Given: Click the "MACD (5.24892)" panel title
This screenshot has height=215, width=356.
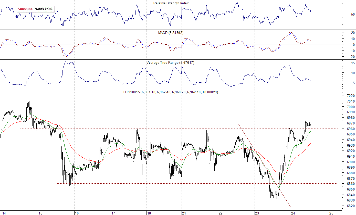Looking at the screenshot, I should [x=171, y=33].
